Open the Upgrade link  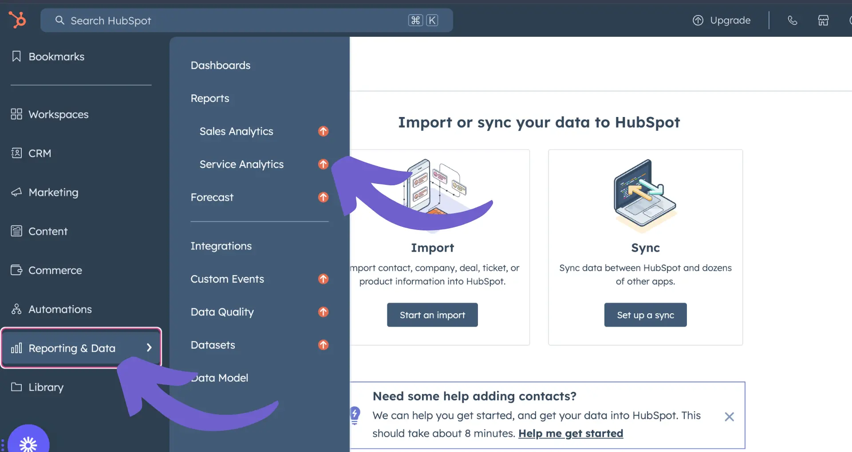tap(722, 20)
